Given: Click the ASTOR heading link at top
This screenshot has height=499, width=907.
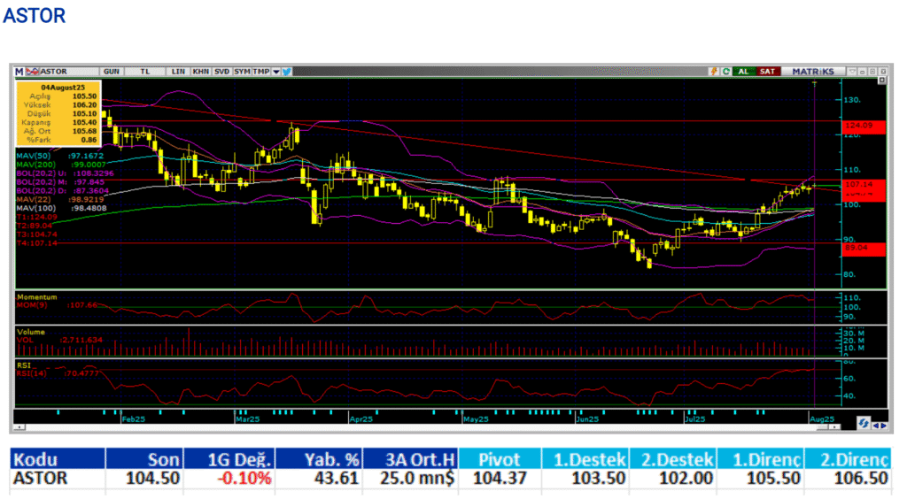Looking at the screenshot, I should 35,16.
